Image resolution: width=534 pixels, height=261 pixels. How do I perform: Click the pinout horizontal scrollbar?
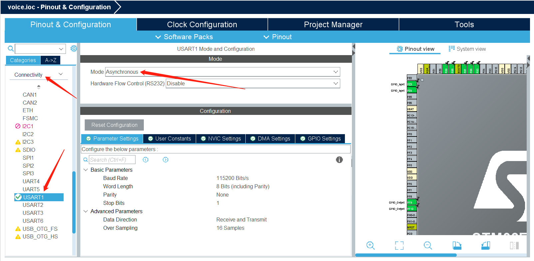pyautogui.click(x=406, y=255)
